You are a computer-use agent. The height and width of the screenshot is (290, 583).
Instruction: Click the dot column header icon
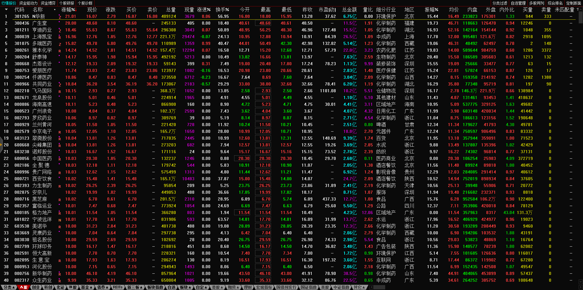[x=55, y=10]
